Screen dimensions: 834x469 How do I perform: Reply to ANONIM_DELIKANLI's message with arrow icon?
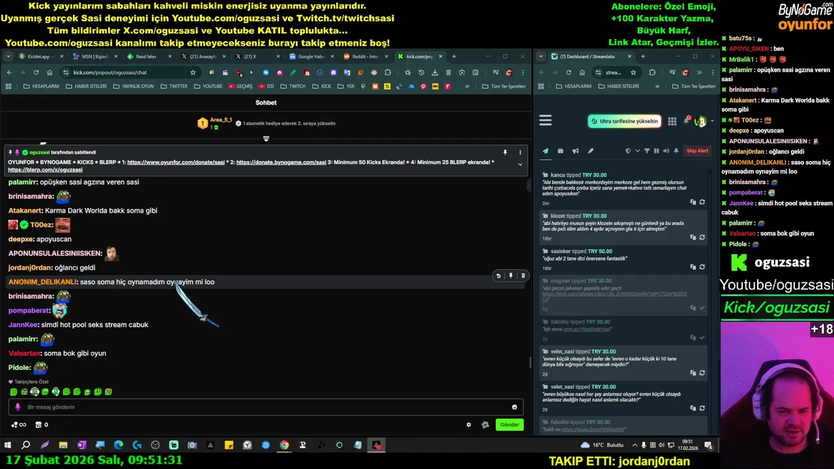coord(498,276)
